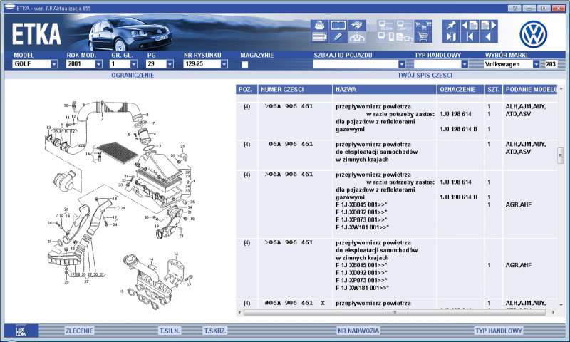Click the ELSA monitor icon
This screenshot has height=342, width=570.
385,26
